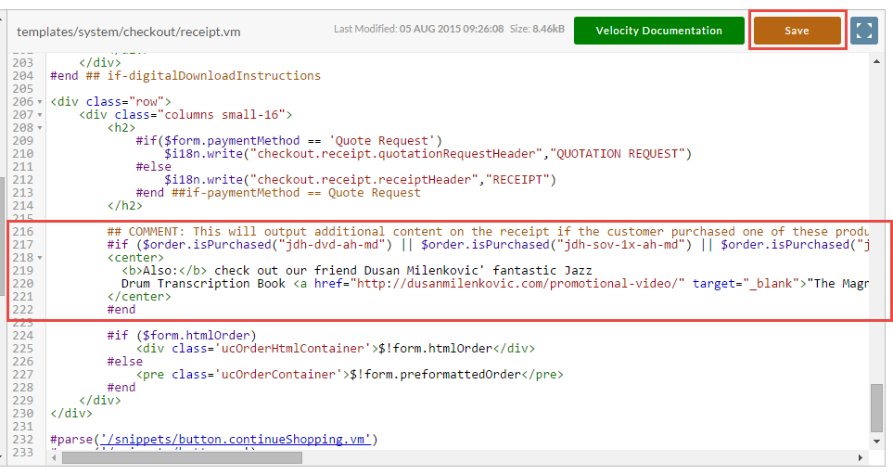
Task: Save the receipt.vm template
Action: [x=797, y=31]
